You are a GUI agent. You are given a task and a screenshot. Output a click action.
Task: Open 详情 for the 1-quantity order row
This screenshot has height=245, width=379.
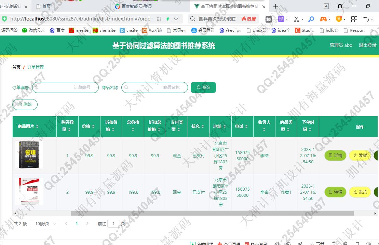pos(335,155)
